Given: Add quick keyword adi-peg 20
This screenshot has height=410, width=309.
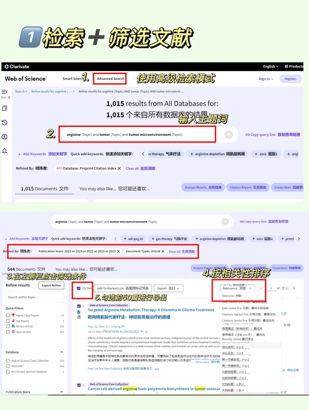Looking at the screenshot, I should tap(133, 239).
